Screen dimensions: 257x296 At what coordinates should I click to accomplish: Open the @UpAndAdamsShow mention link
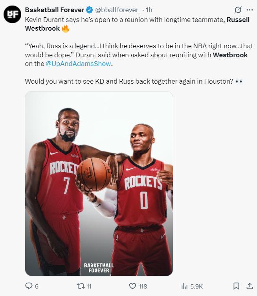click(79, 63)
